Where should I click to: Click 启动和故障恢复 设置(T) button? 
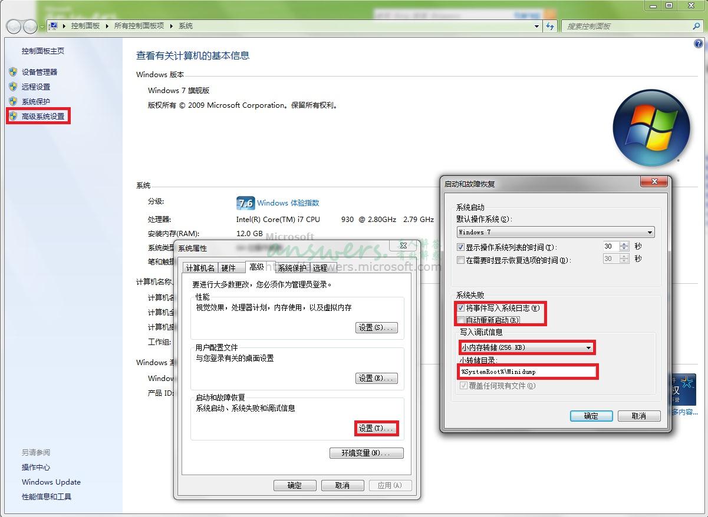pyautogui.click(x=377, y=428)
